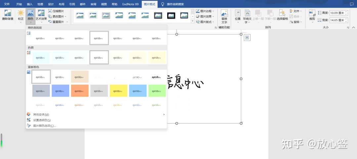Open the Review (审阅) tab
Viewport: 357px width, 159px height.
pos(93,4)
